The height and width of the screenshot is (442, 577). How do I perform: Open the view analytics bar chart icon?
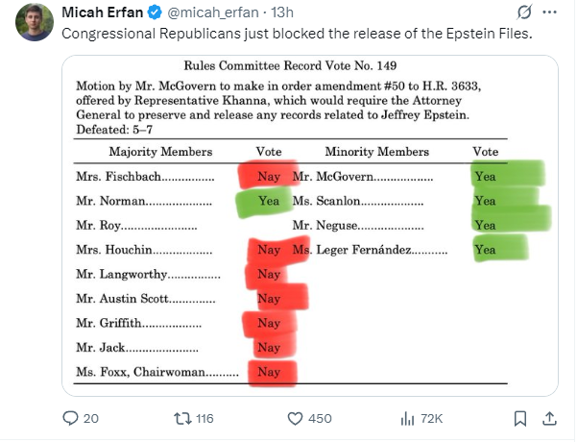407,419
